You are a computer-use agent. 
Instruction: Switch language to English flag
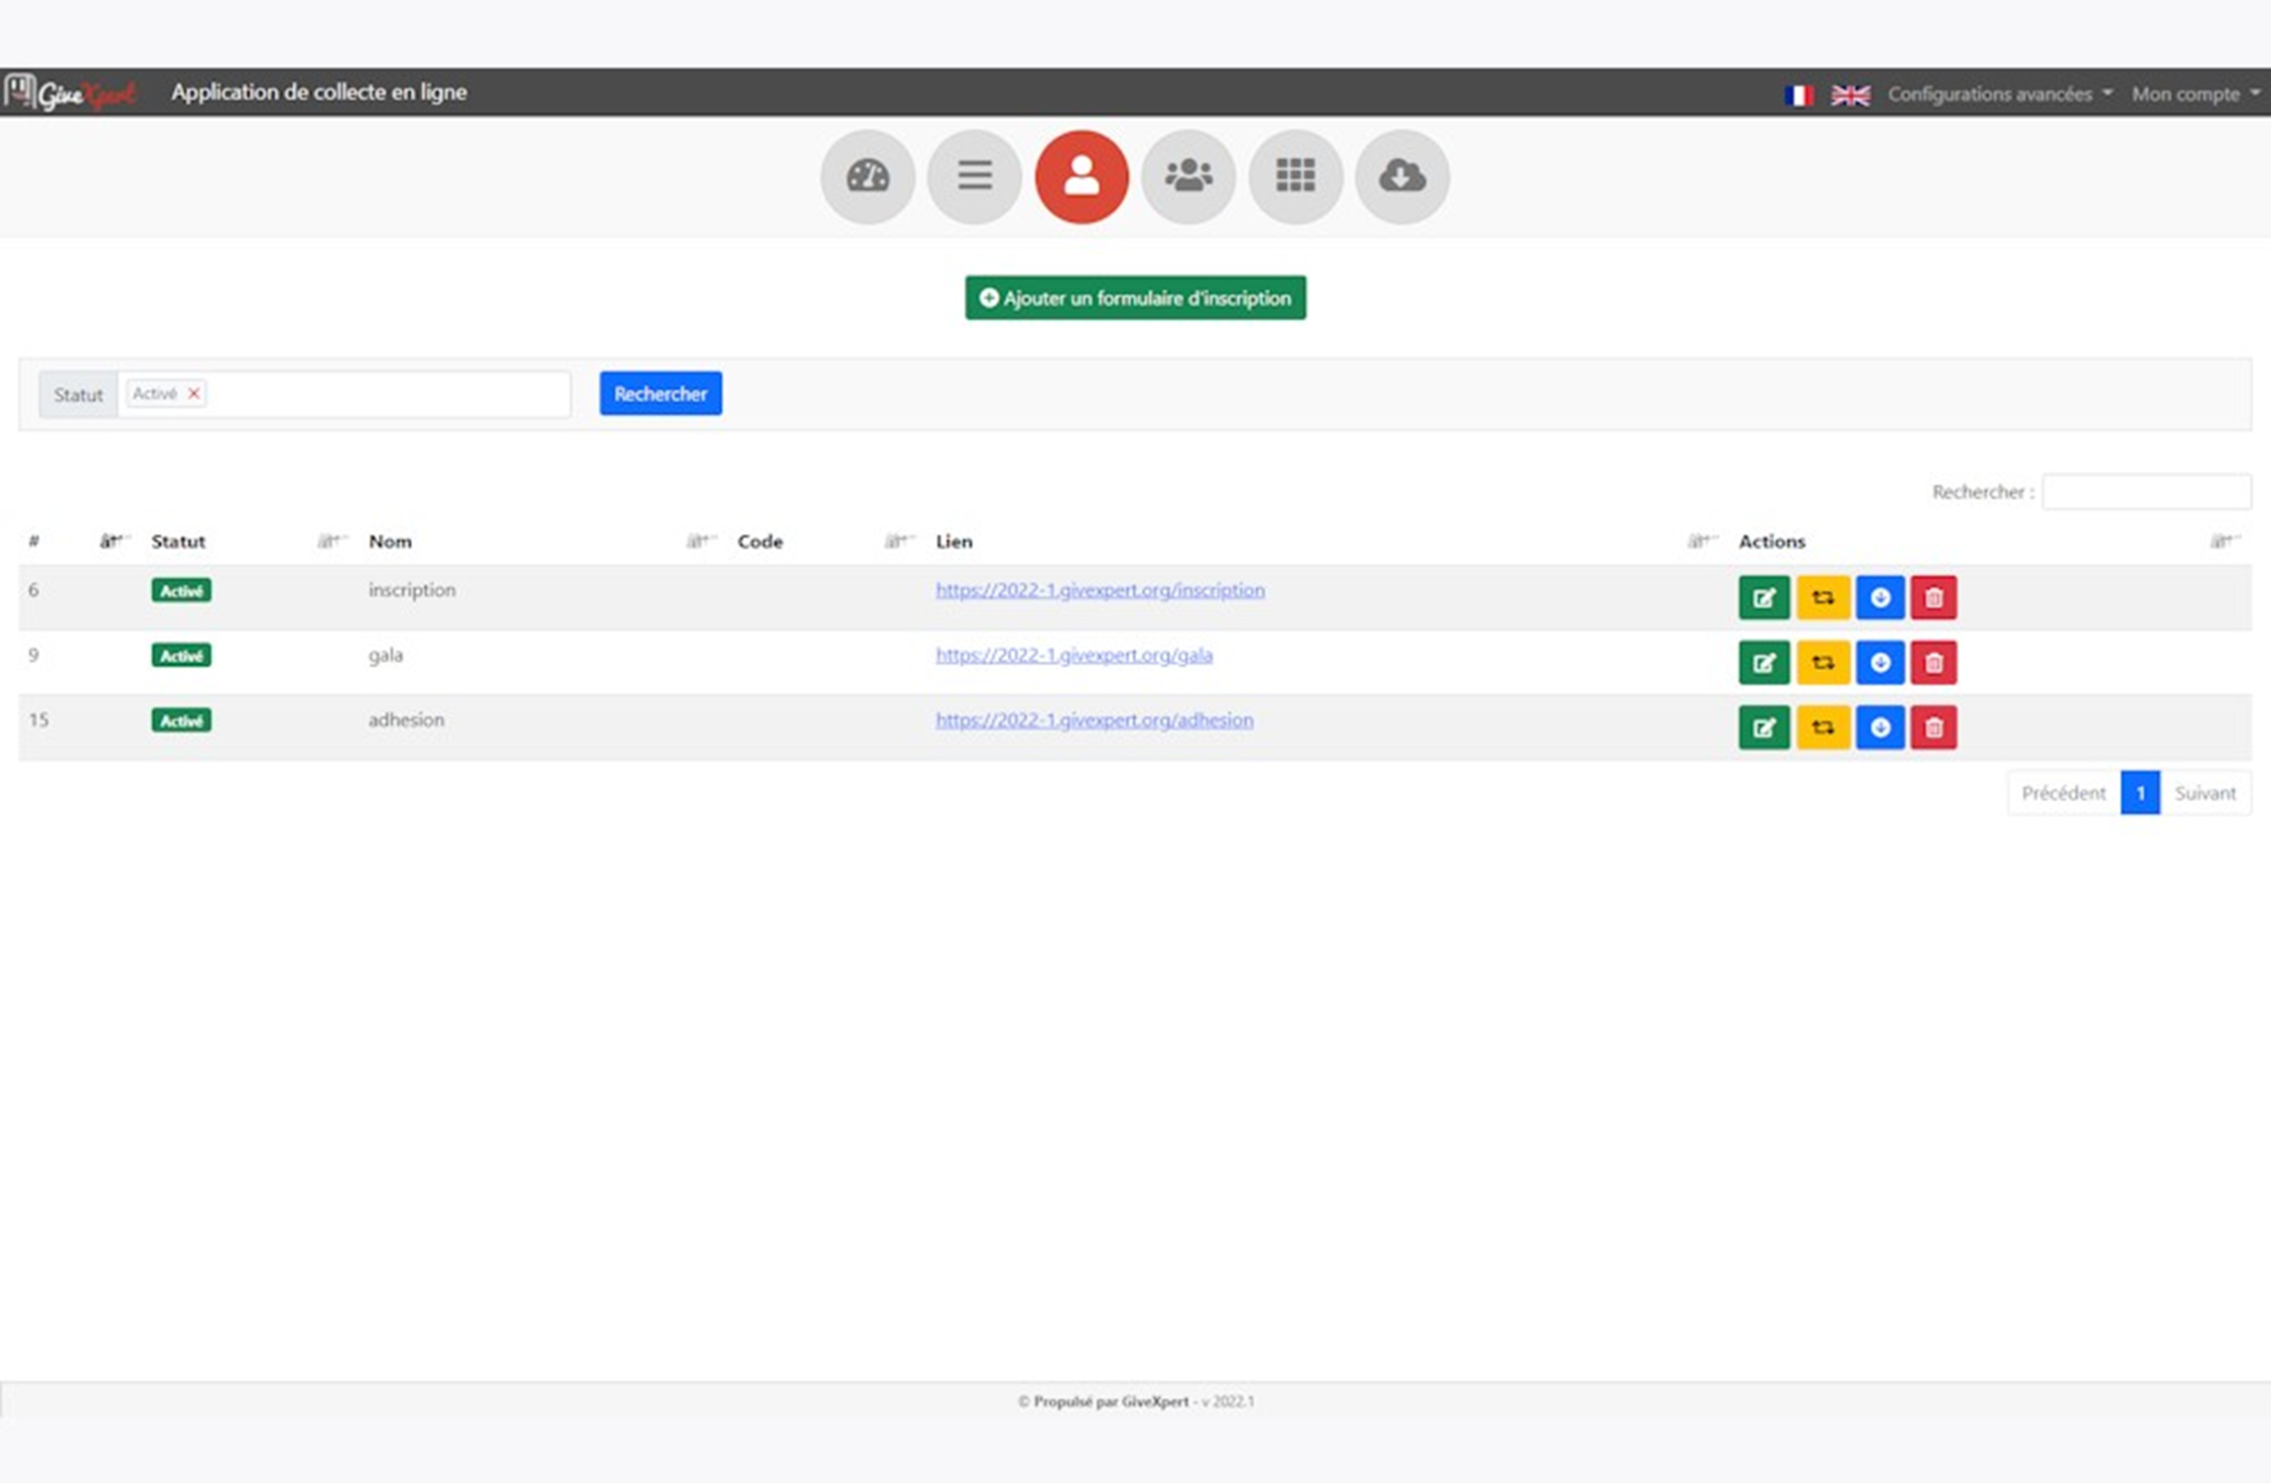point(1850,95)
